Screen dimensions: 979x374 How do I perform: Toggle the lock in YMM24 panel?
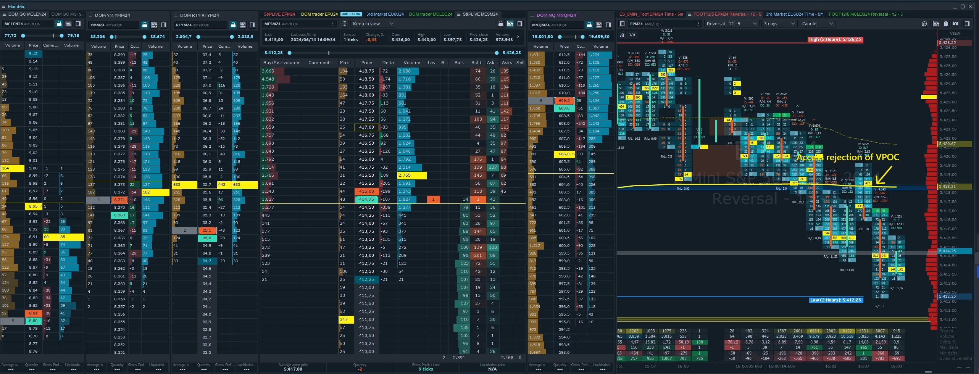coord(145,25)
